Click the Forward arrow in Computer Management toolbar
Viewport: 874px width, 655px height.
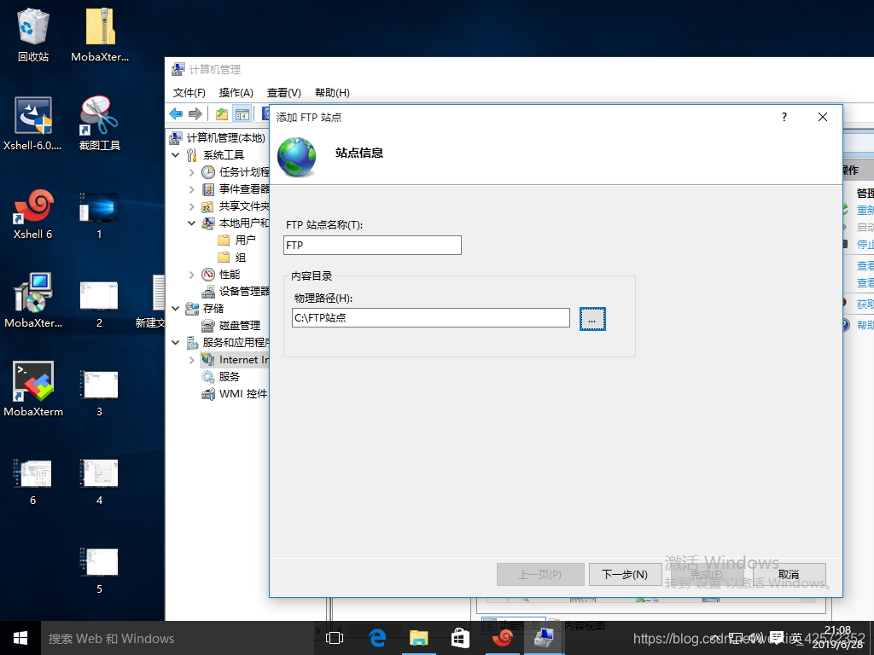click(195, 114)
